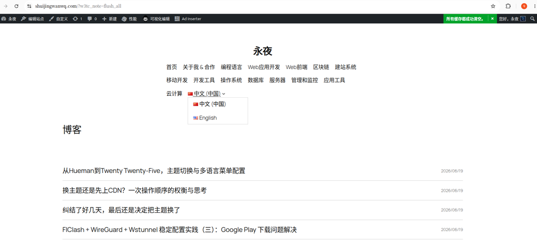Click the date beside the Hueman post
The height and width of the screenshot is (242, 537).
click(452, 171)
